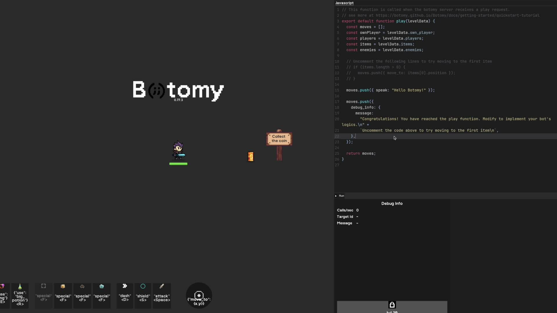Click the coin item in the game
This screenshot has height=313, width=557.
point(251,156)
